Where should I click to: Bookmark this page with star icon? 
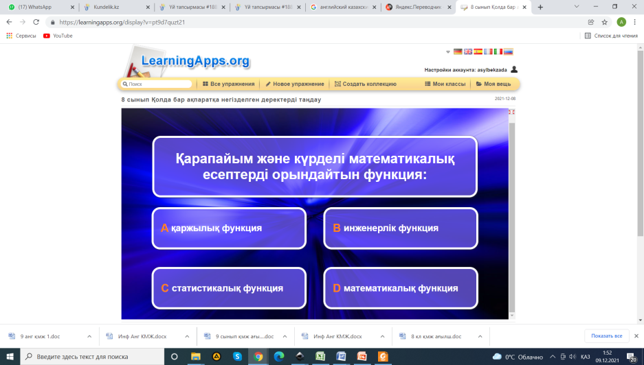click(605, 22)
